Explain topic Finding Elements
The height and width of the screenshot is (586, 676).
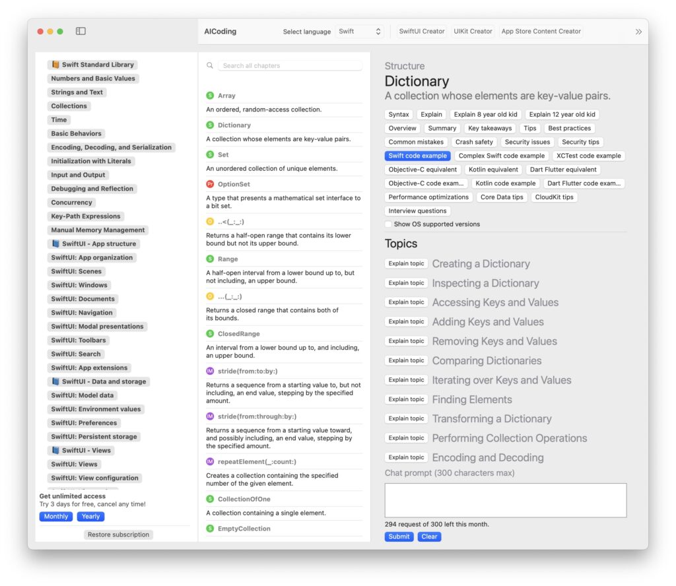(x=406, y=399)
